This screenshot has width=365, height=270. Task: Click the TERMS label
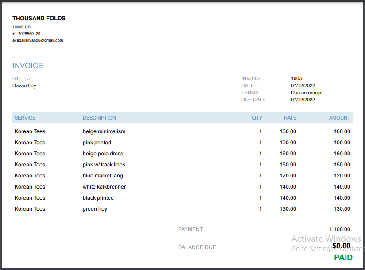click(250, 93)
